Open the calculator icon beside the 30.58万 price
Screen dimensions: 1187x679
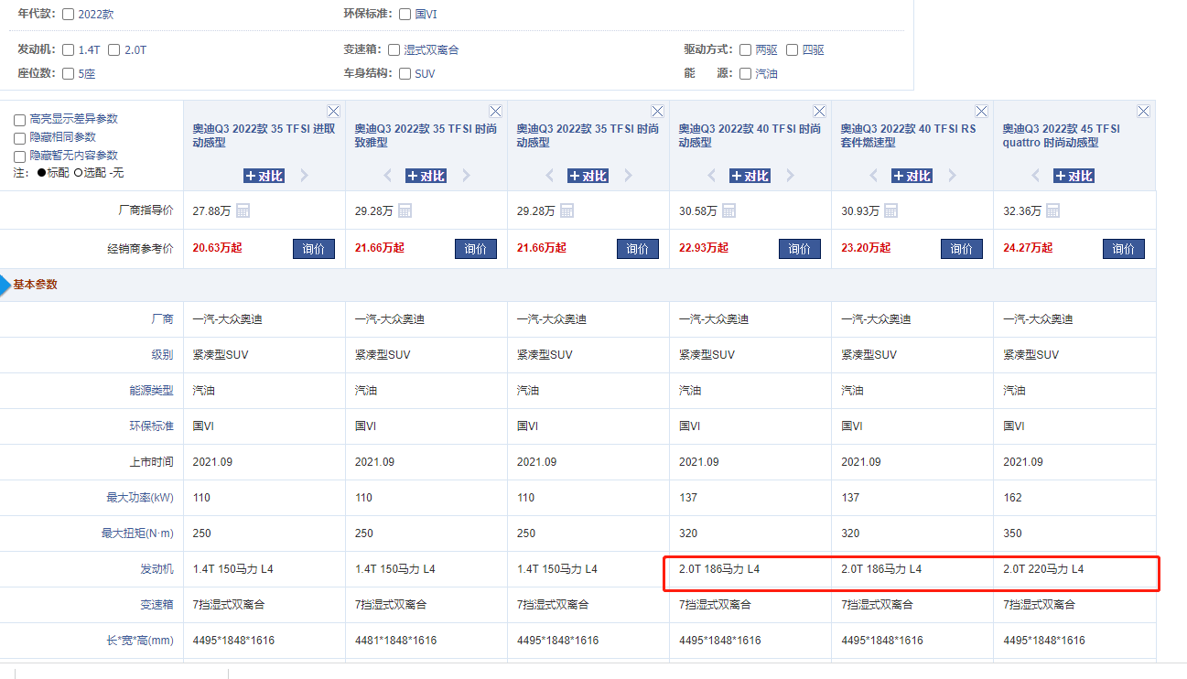point(730,210)
